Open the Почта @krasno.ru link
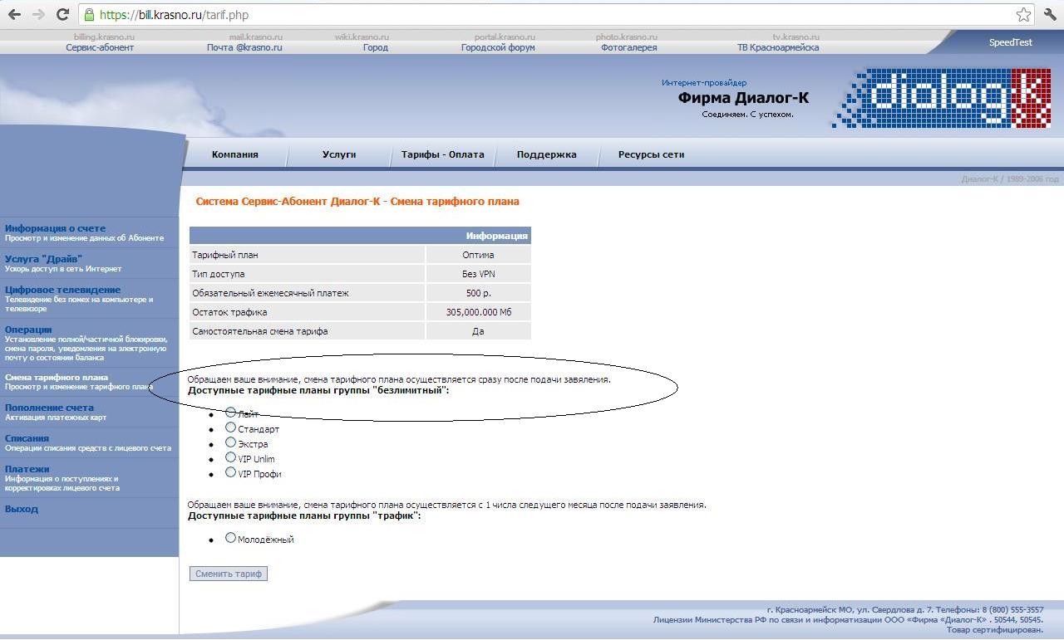 coord(244,47)
